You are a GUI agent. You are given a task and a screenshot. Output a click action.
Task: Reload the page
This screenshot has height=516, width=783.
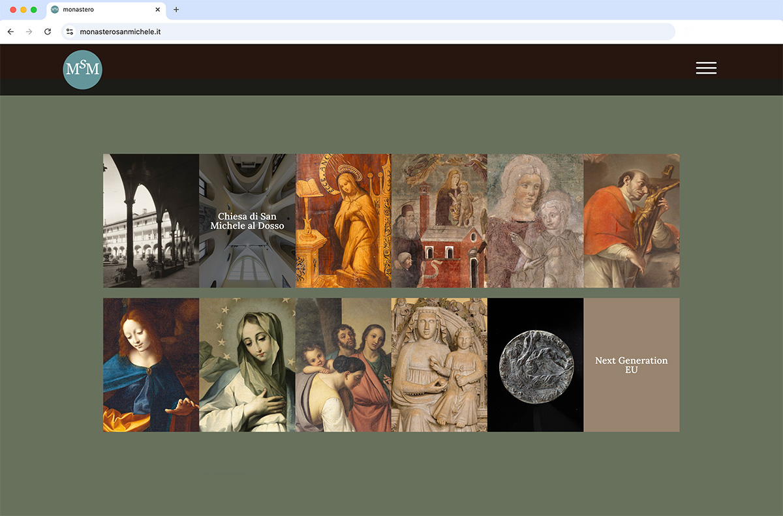(x=48, y=31)
